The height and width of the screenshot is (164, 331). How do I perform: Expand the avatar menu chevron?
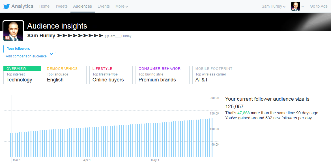coord(303,7)
